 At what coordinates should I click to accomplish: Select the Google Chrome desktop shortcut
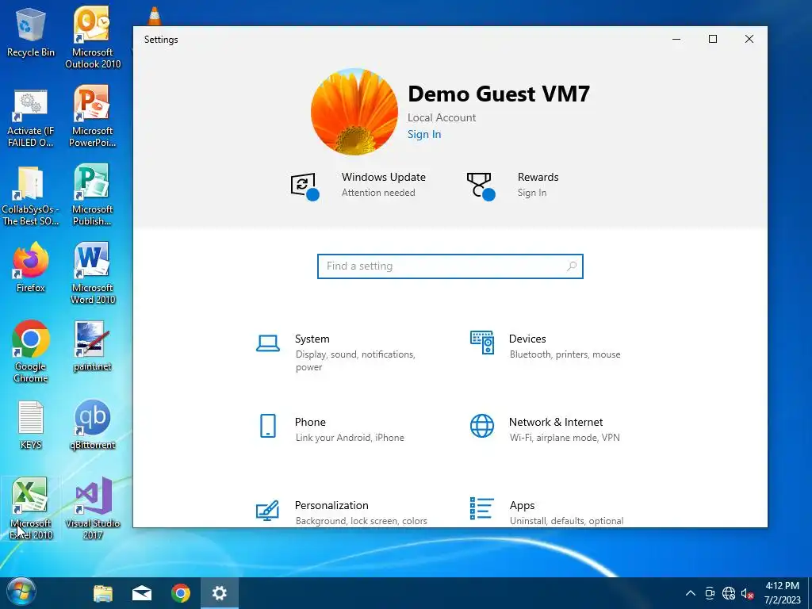point(31,352)
